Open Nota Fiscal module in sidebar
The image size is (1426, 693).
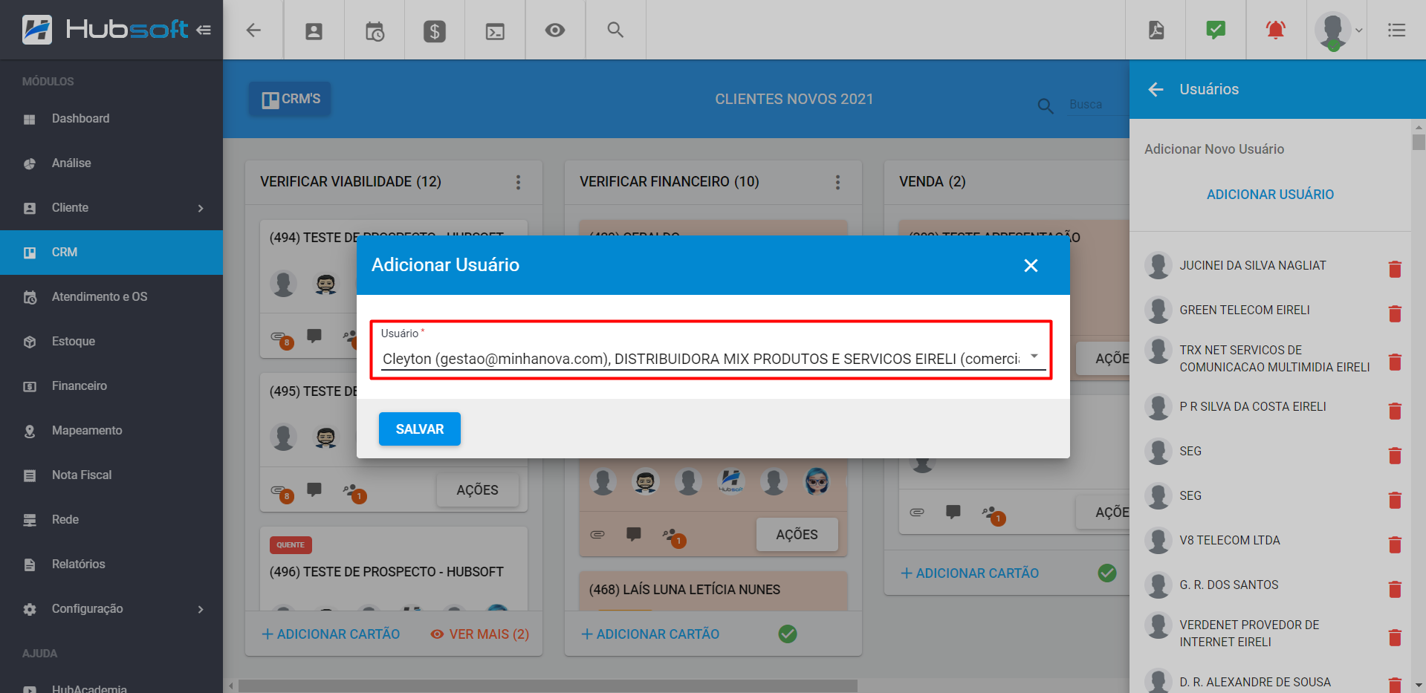coord(111,475)
